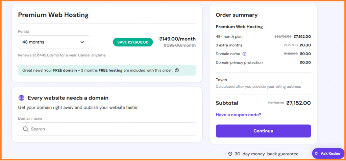The width and height of the screenshot is (346, 161).
Task: Click the Kodee sparkle icon
Action: click(317, 153)
